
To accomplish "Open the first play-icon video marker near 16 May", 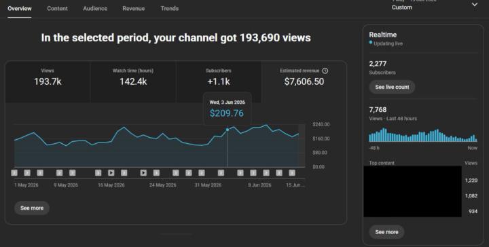I will click(111, 173).
